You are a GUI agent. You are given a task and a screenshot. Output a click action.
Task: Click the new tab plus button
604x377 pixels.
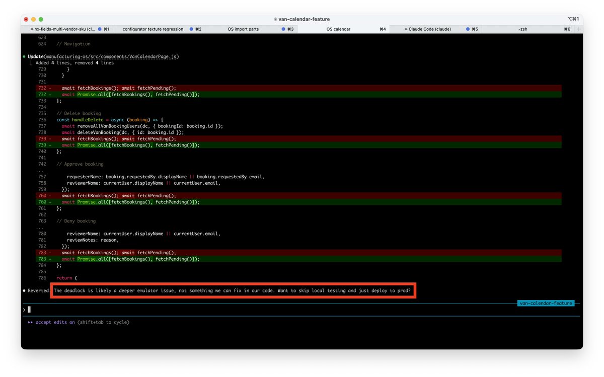(x=578, y=29)
